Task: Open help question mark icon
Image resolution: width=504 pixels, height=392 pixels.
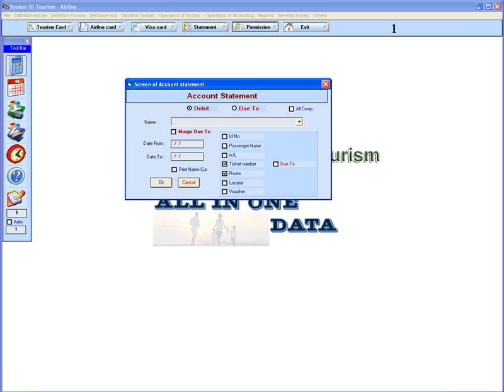Action: [x=16, y=176]
